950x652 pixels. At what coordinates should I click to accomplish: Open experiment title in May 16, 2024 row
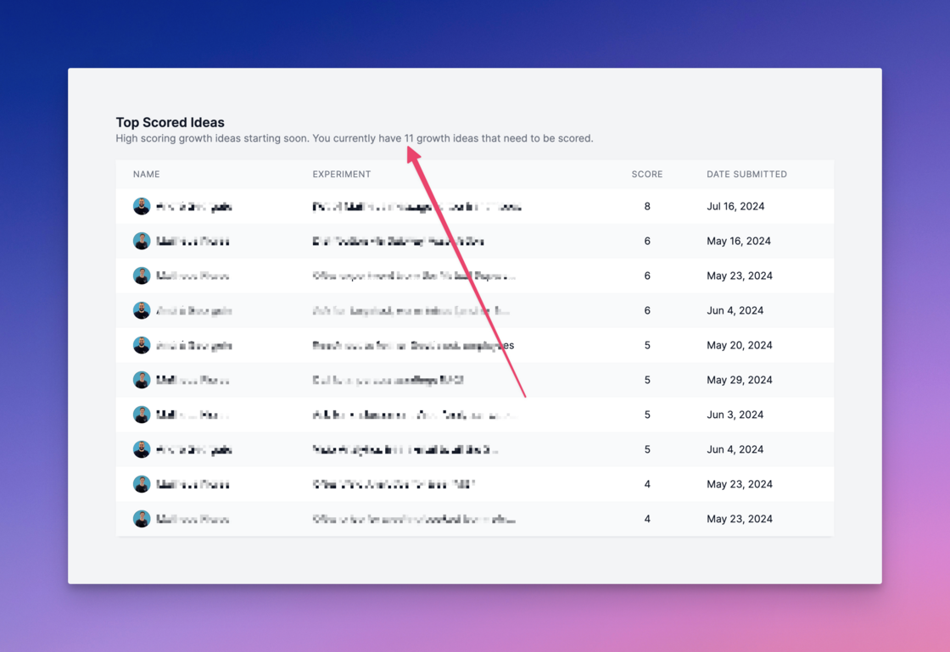(x=398, y=242)
